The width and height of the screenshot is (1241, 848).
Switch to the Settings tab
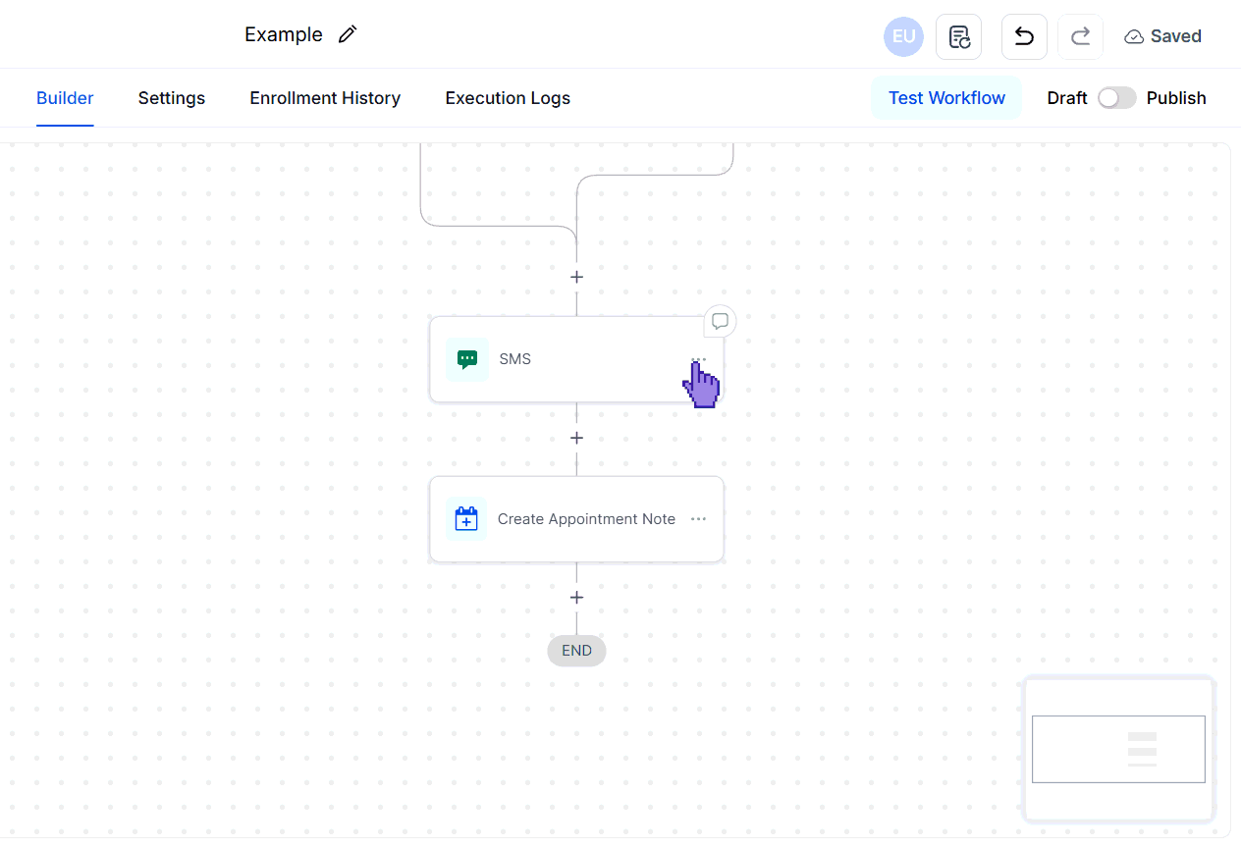[171, 98]
